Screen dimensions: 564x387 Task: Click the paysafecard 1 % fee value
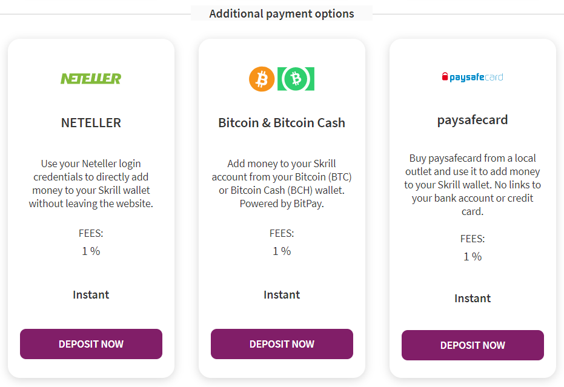473,256
